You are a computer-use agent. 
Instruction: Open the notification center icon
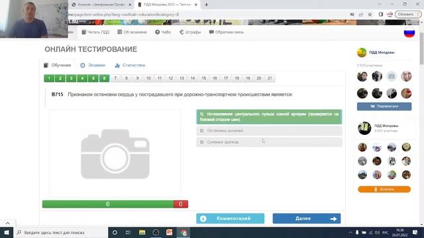[415, 232]
